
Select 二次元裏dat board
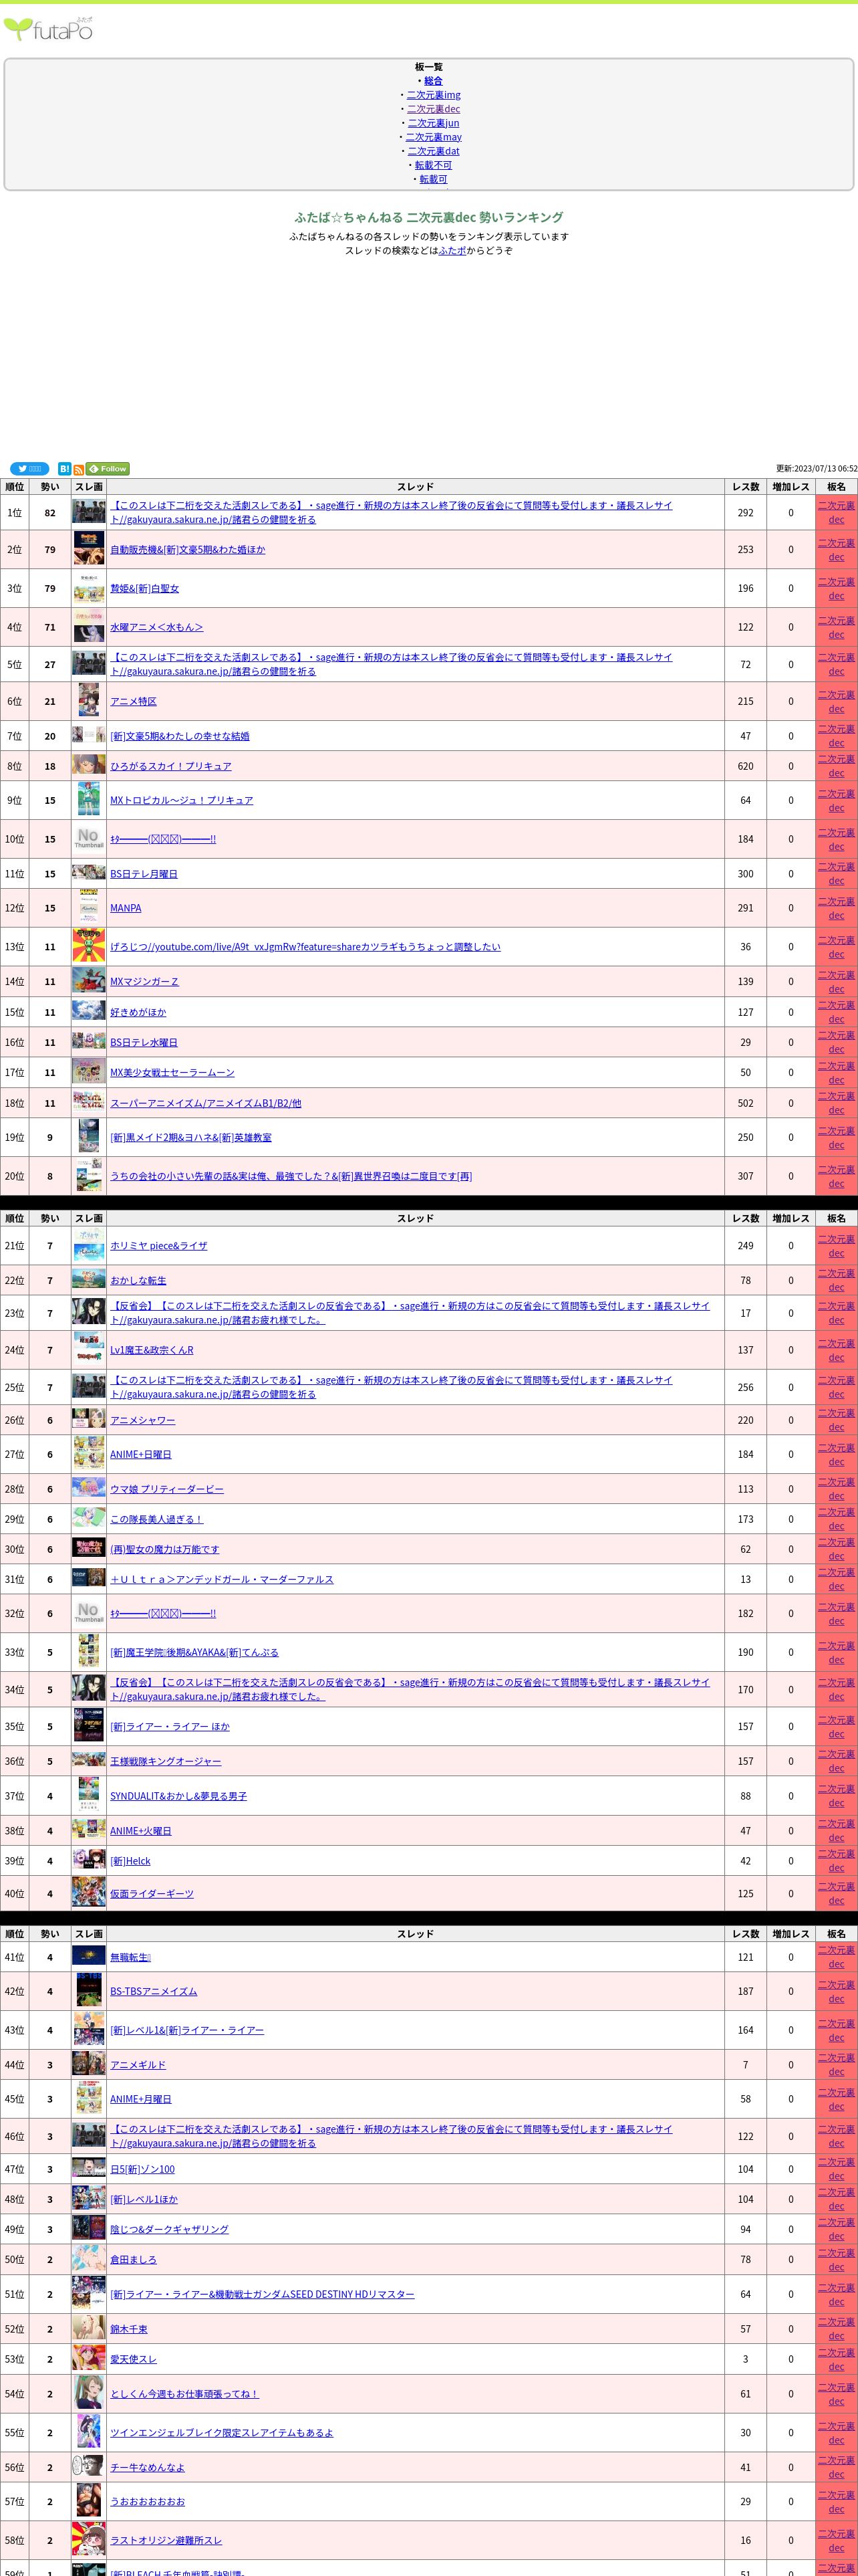tap(434, 151)
